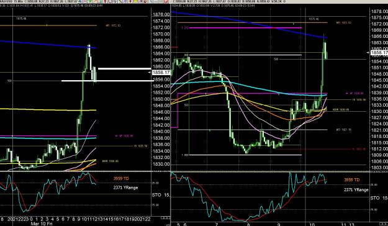Click the STO 15 label of right chart
This screenshot has height=226, width=388.
click(x=379, y=198)
